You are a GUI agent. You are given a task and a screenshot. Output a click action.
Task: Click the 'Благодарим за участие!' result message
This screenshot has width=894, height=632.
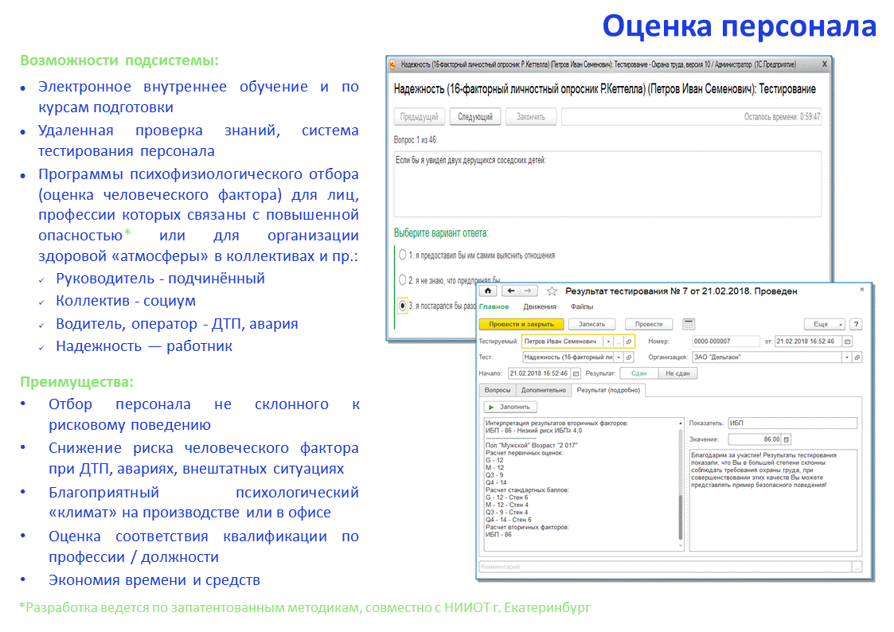pyautogui.click(x=764, y=470)
